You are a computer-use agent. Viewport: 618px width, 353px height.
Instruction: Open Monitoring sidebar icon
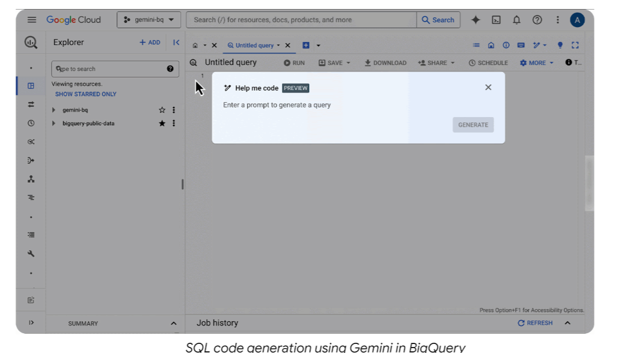pyautogui.click(x=31, y=198)
